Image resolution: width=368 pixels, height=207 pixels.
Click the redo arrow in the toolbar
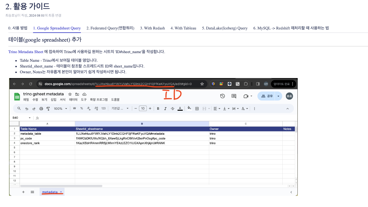coord(34,109)
